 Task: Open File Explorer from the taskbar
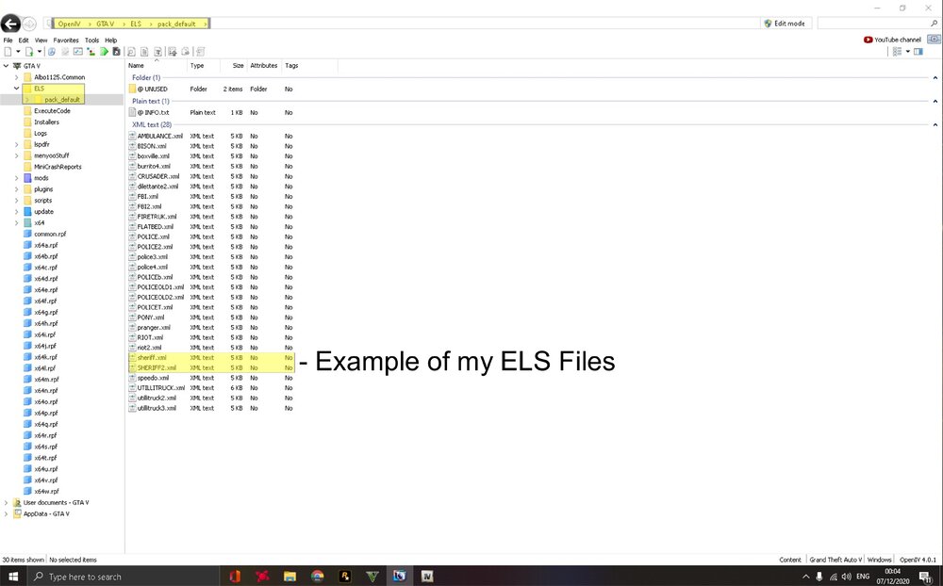pyautogui.click(x=290, y=577)
